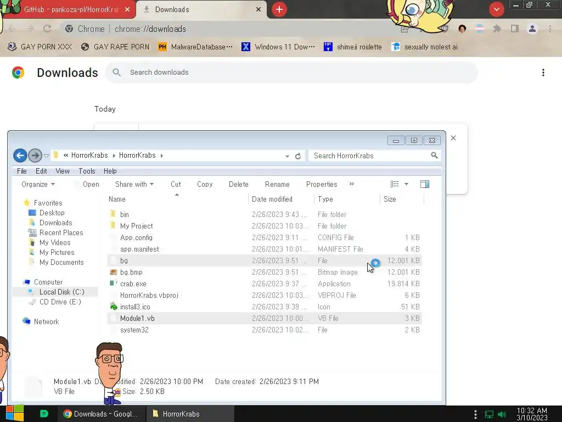Viewport: 562px width, 422px height.
Task: Open Desktop in the navigation pane
Action: (x=52, y=213)
